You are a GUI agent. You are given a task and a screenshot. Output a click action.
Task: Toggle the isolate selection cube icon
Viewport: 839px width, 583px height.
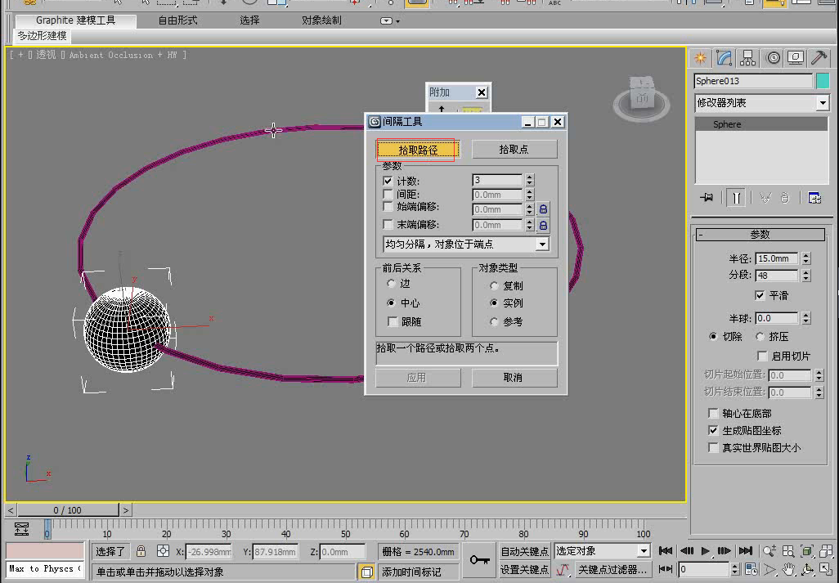(x=366, y=572)
